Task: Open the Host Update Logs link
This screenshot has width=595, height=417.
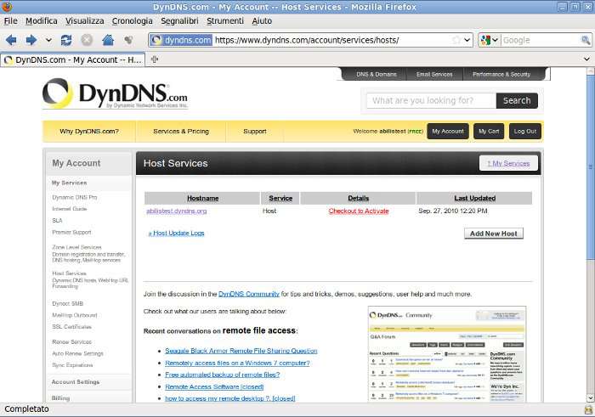Action: (x=176, y=233)
